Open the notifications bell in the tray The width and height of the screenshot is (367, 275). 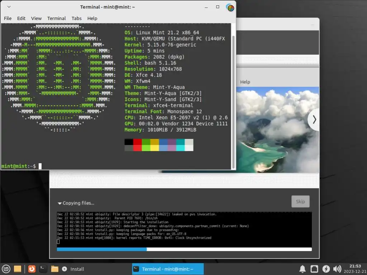(x=302, y=269)
